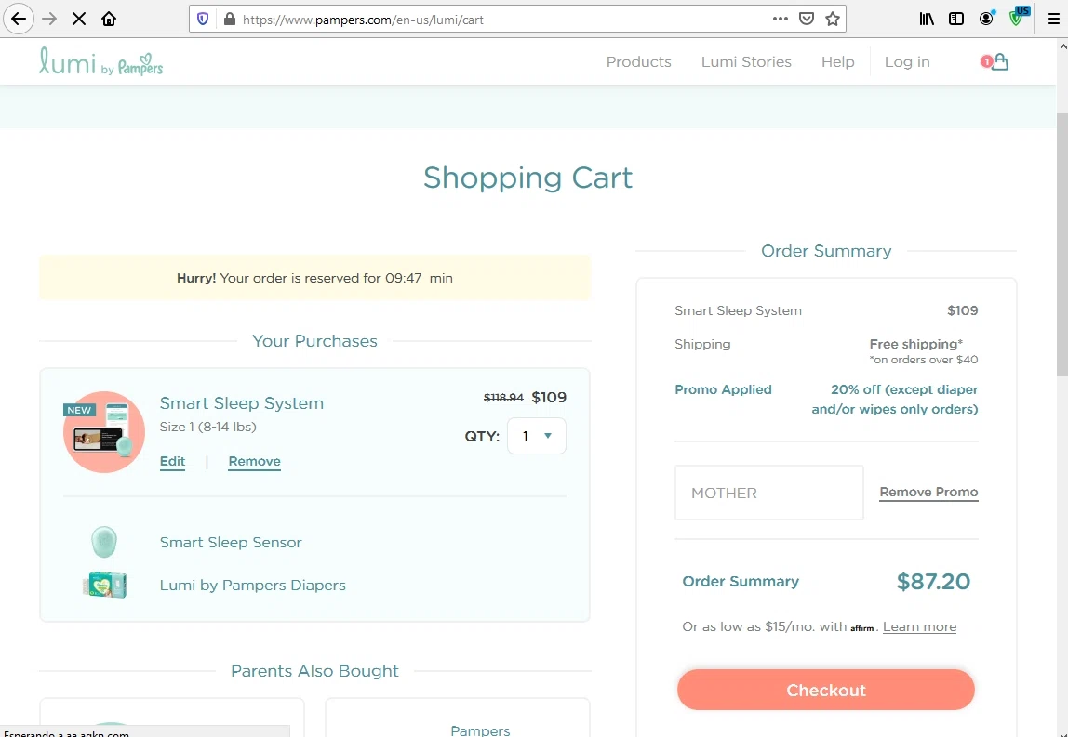
Task: Go to Lumi Stories
Action: pos(746,62)
